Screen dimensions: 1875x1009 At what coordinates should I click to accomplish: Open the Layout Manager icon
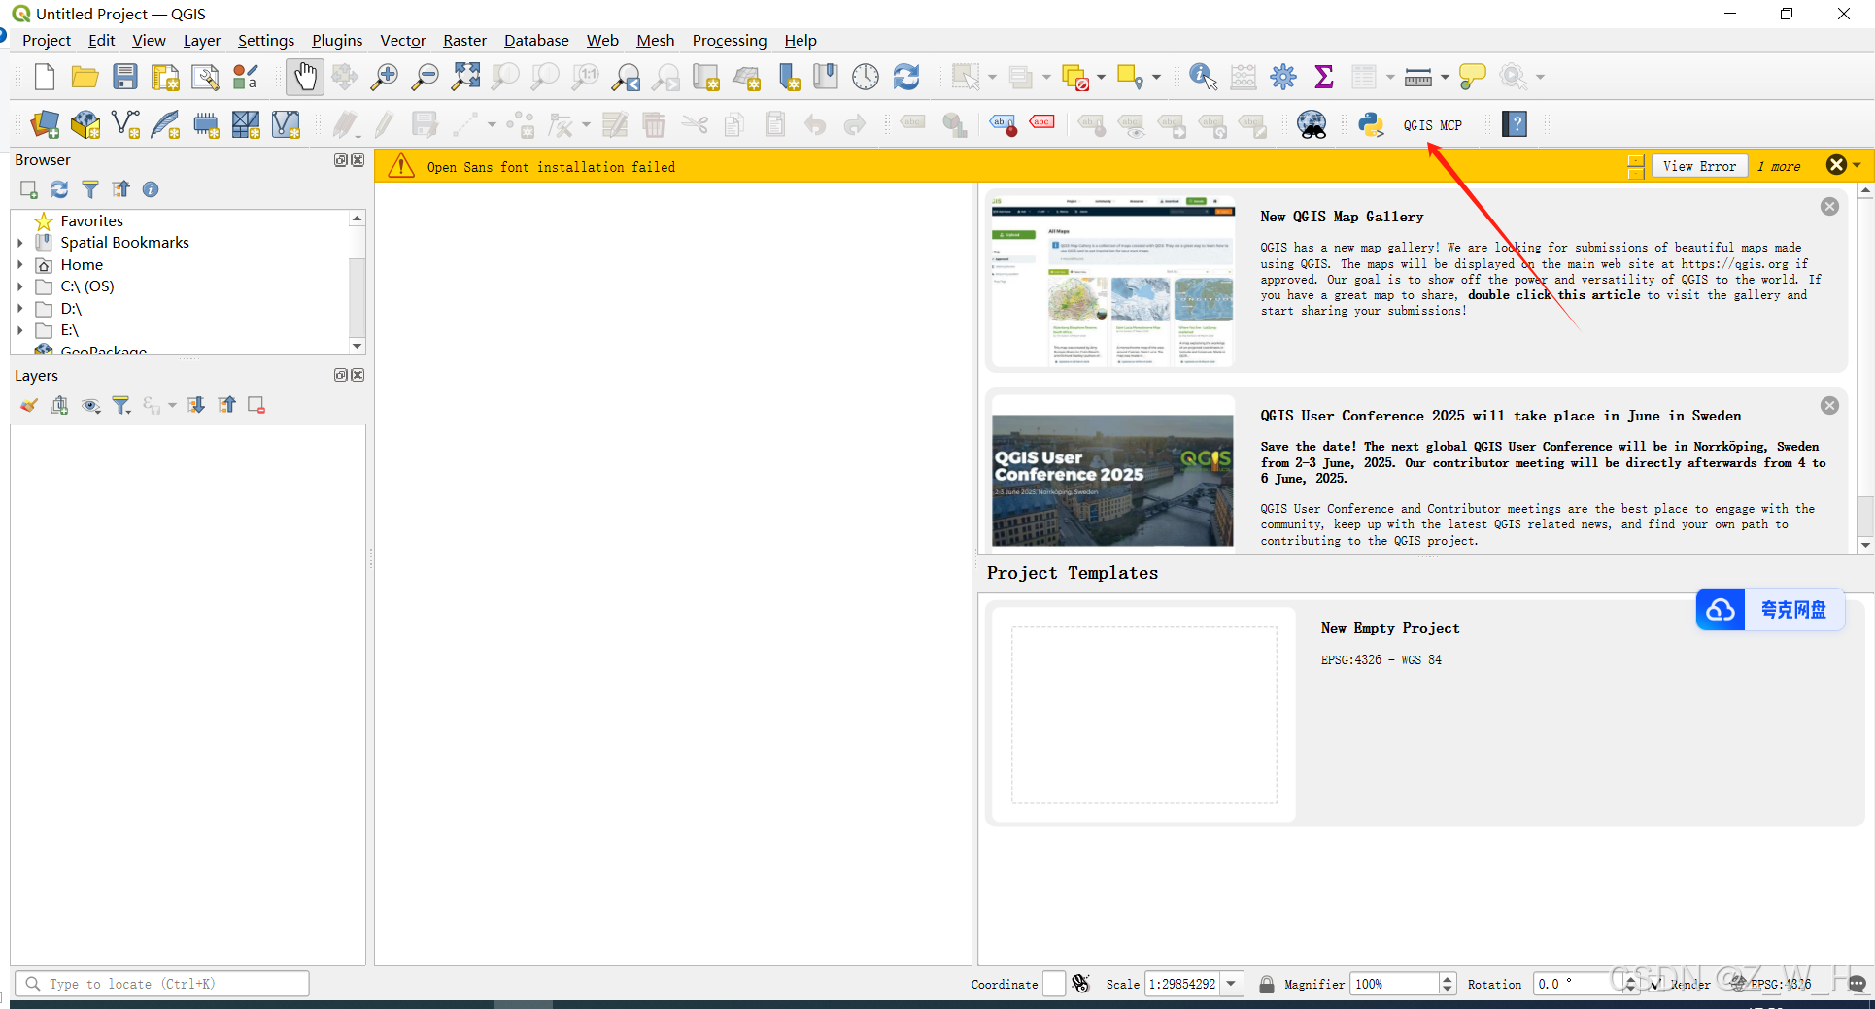coord(205,77)
